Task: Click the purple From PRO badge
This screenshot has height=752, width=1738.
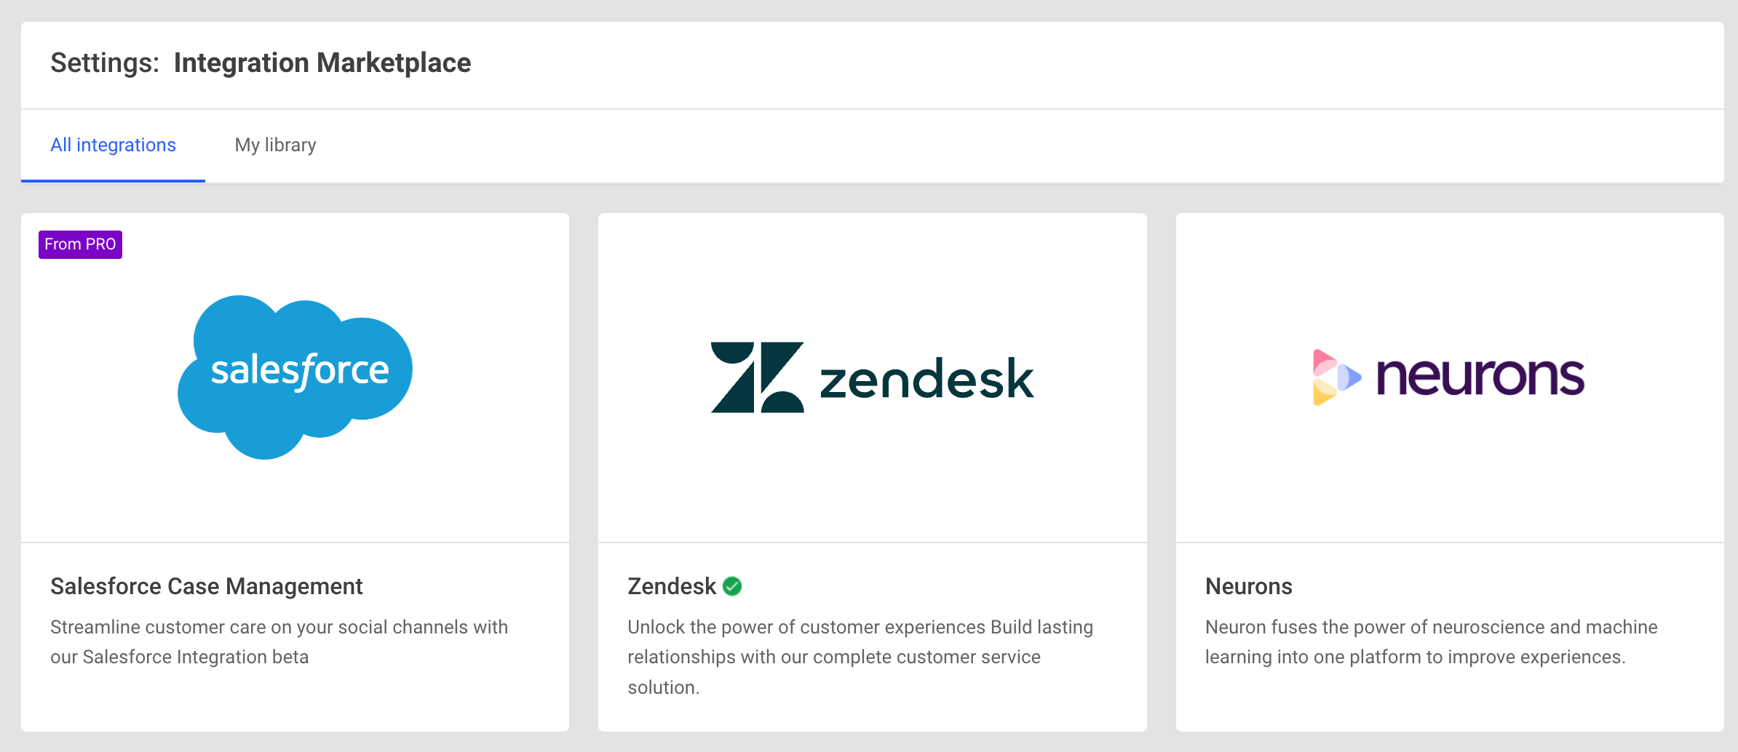Action: 80,244
